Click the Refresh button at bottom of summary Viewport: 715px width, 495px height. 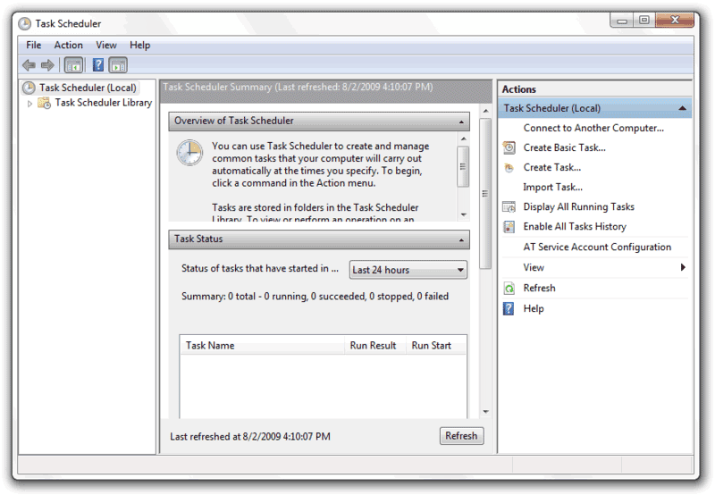click(461, 436)
